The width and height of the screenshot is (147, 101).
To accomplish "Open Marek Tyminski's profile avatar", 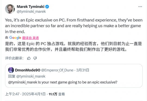I will (10, 9).
